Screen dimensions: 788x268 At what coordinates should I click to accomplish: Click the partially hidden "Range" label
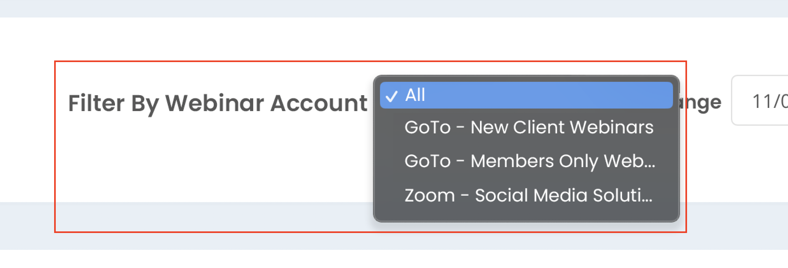pos(701,102)
